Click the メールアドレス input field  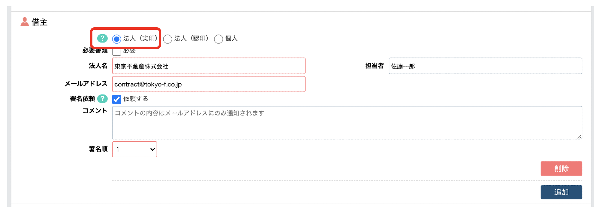pos(208,84)
